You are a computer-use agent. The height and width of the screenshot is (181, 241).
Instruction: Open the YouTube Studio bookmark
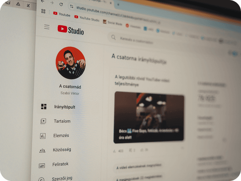(87, 18)
